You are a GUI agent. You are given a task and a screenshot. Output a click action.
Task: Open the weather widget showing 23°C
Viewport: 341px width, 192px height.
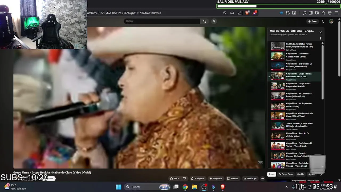[x=15, y=187]
